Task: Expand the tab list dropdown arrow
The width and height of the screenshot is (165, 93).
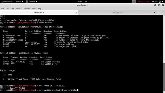Action: pos(163,12)
